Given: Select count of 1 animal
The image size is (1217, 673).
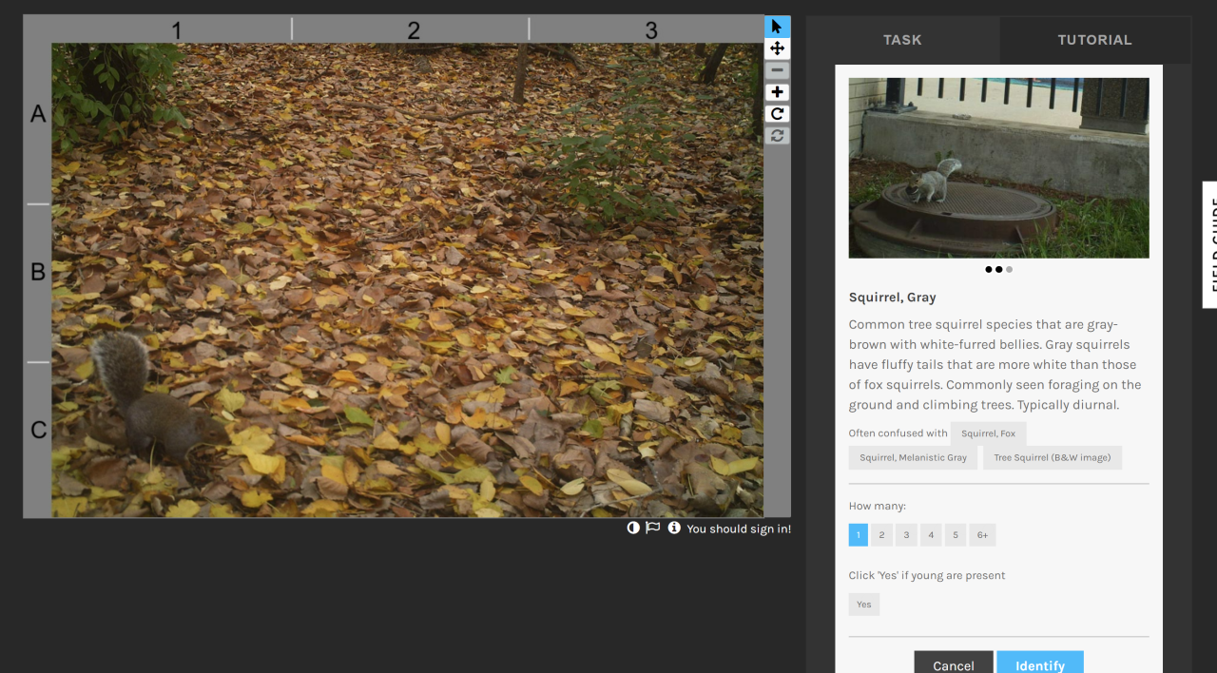Looking at the screenshot, I should tap(859, 535).
